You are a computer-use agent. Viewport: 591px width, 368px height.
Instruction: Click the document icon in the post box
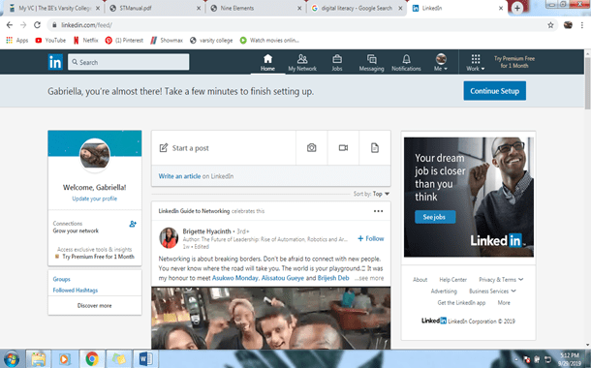pos(375,147)
